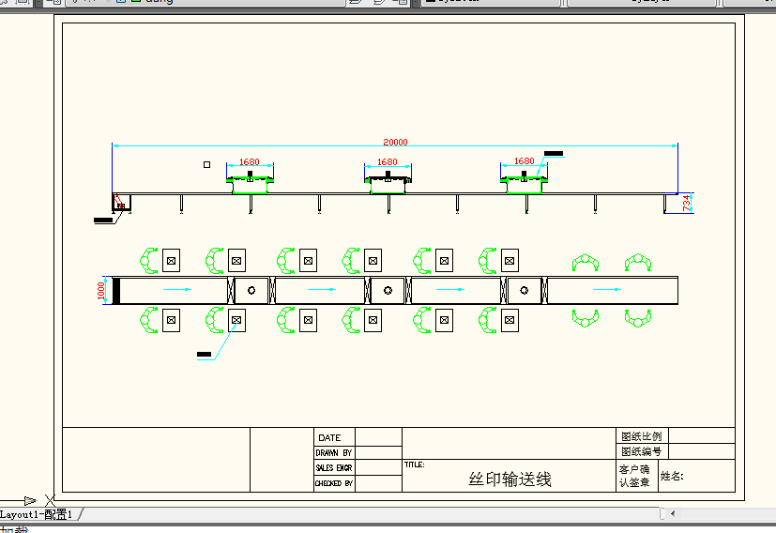Select the 20000 overall length dimension

[395, 143]
